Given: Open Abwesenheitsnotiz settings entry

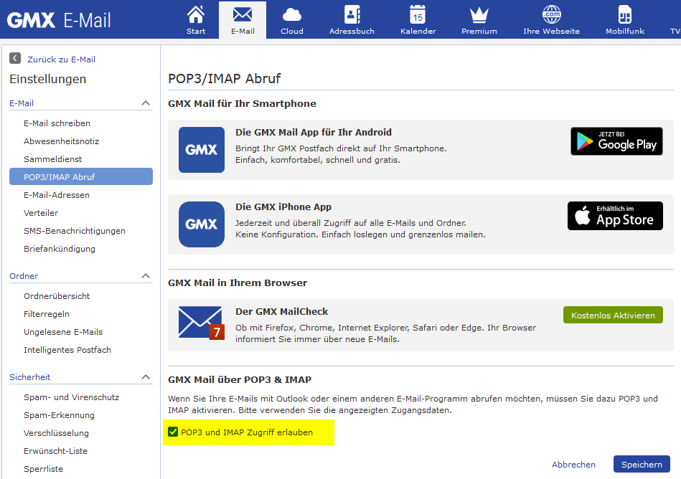Looking at the screenshot, I should pos(61,141).
